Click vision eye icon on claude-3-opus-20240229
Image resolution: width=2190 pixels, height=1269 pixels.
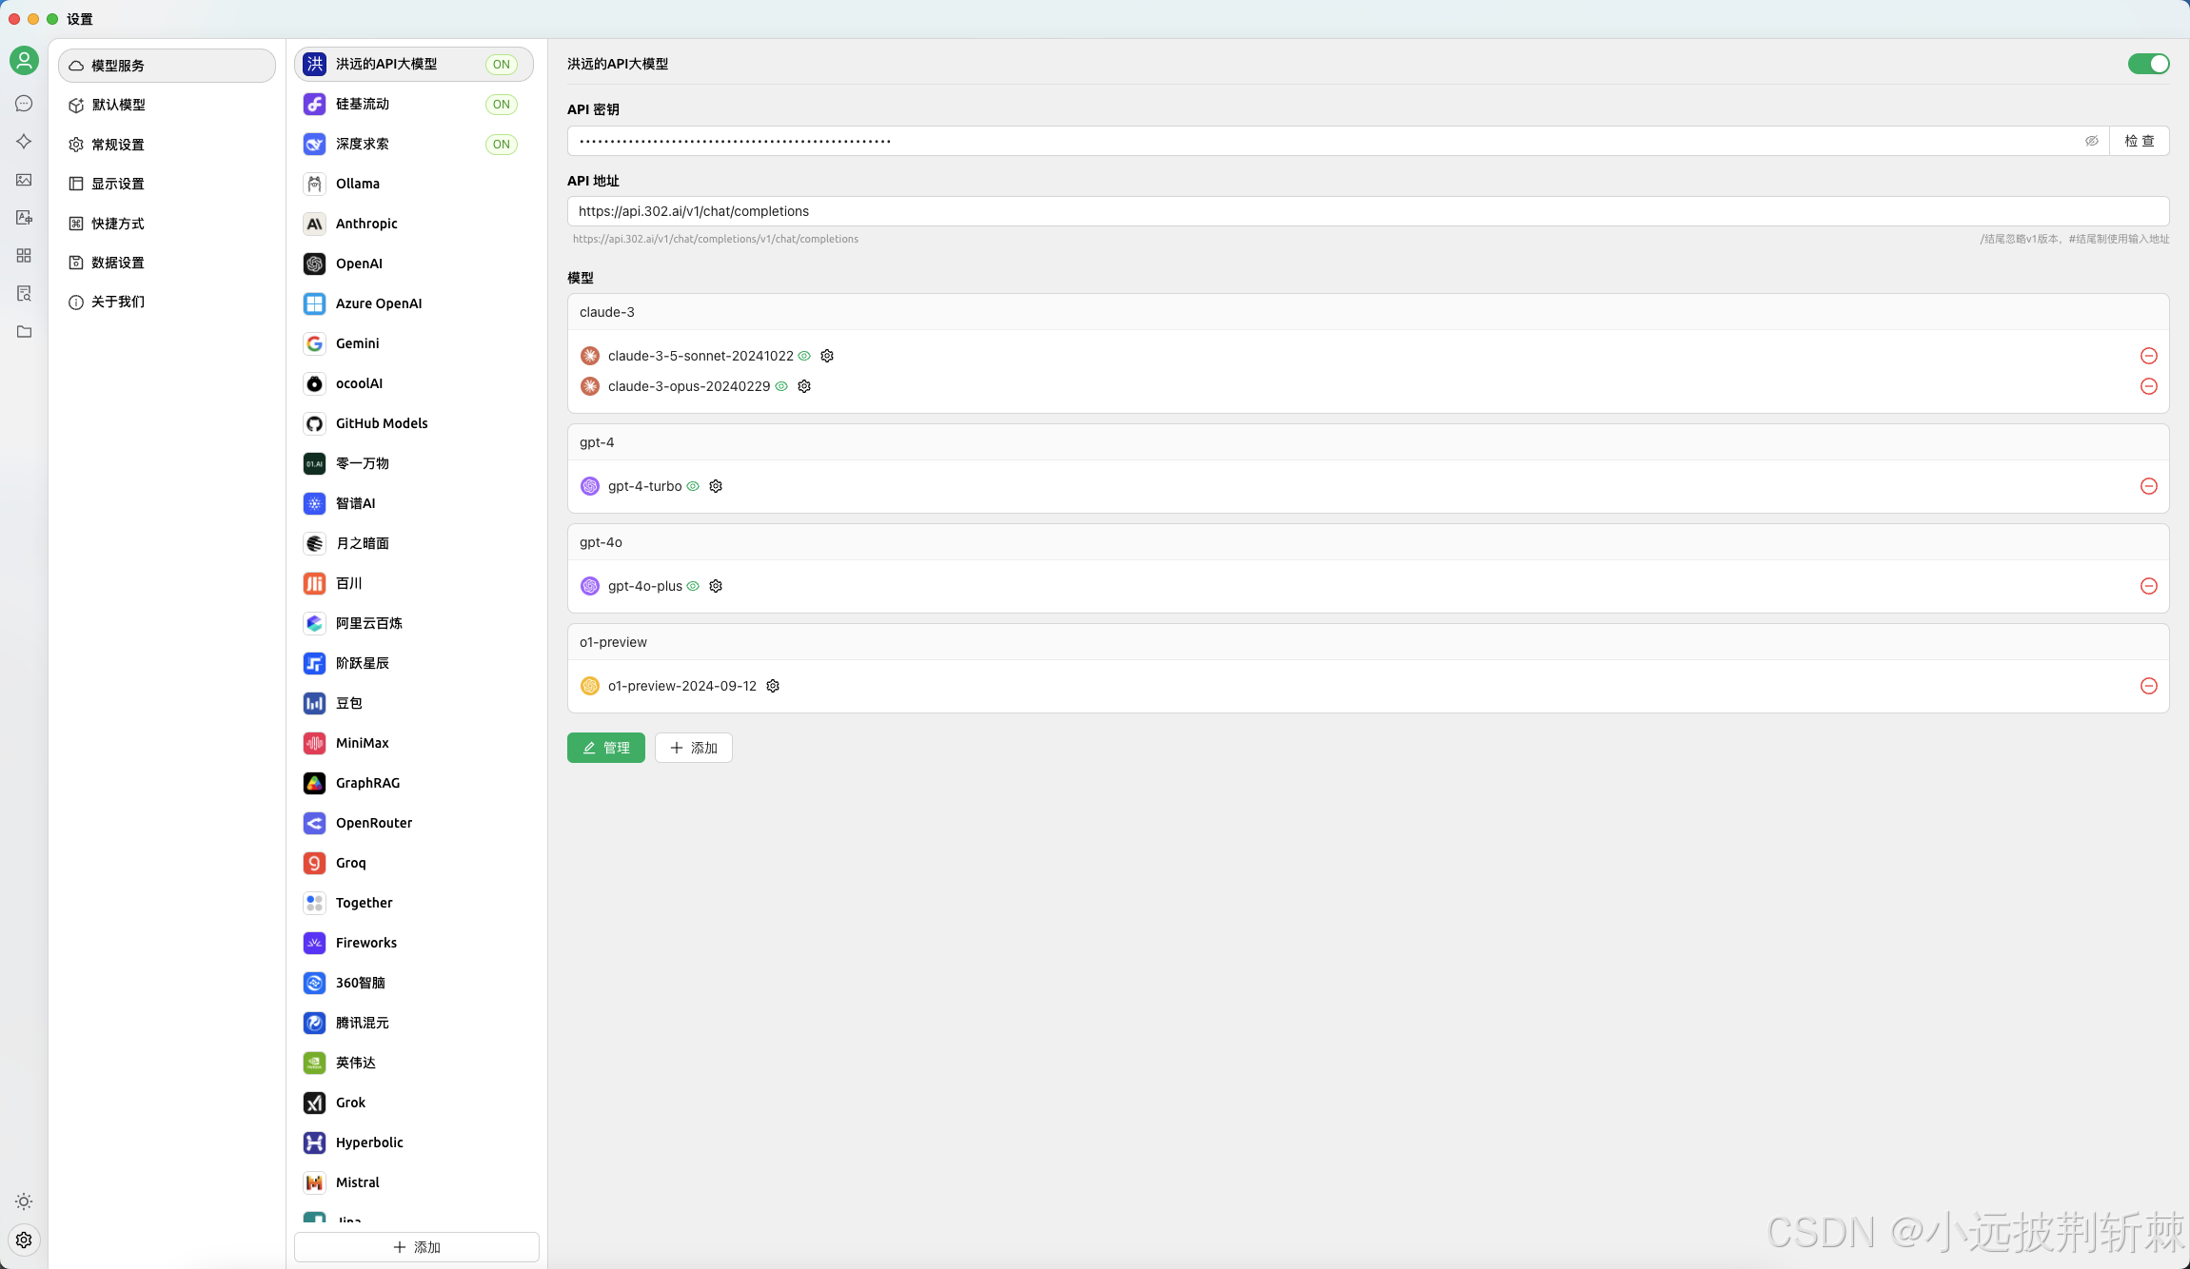click(781, 386)
